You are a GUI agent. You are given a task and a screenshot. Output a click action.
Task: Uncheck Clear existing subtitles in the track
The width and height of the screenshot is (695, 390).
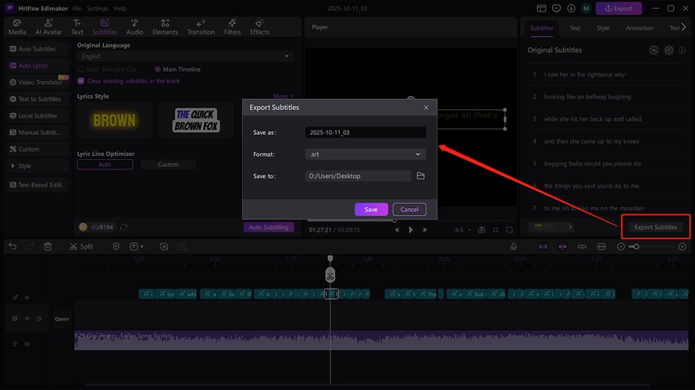80,81
